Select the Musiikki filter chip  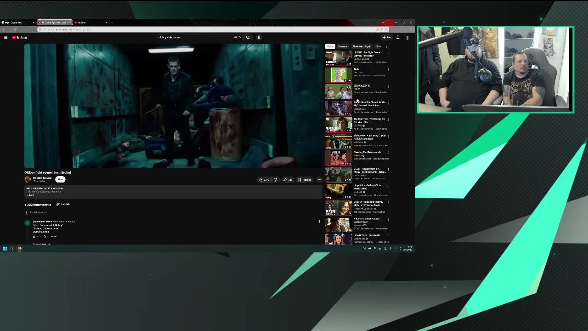[343, 46]
